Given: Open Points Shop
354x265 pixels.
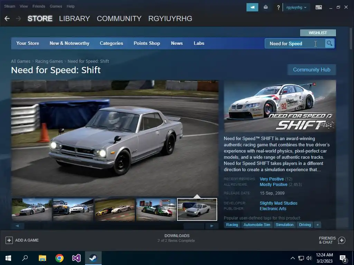Looking at the screenshot, I should 147,43.
